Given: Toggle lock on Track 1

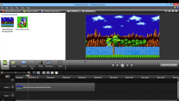Looking at the screenshot, I should [13, 95].
